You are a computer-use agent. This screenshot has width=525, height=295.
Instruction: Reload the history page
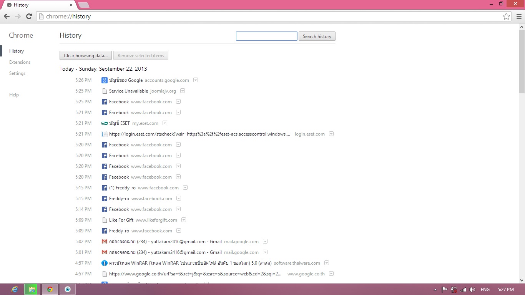click(29, 16)
